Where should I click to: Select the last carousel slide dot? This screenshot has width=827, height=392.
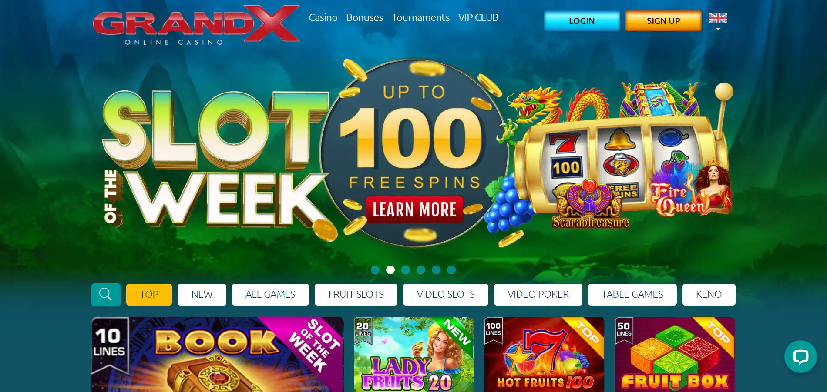tap(451, 270)
